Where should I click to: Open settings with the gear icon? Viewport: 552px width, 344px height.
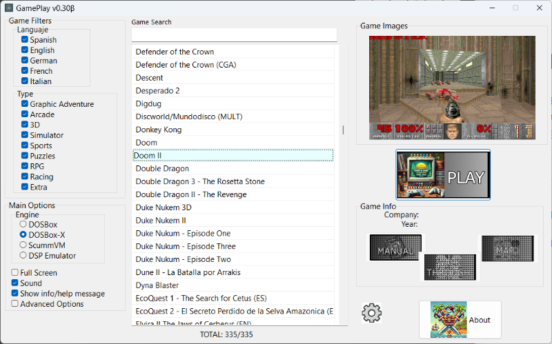(x=372, y=313)
